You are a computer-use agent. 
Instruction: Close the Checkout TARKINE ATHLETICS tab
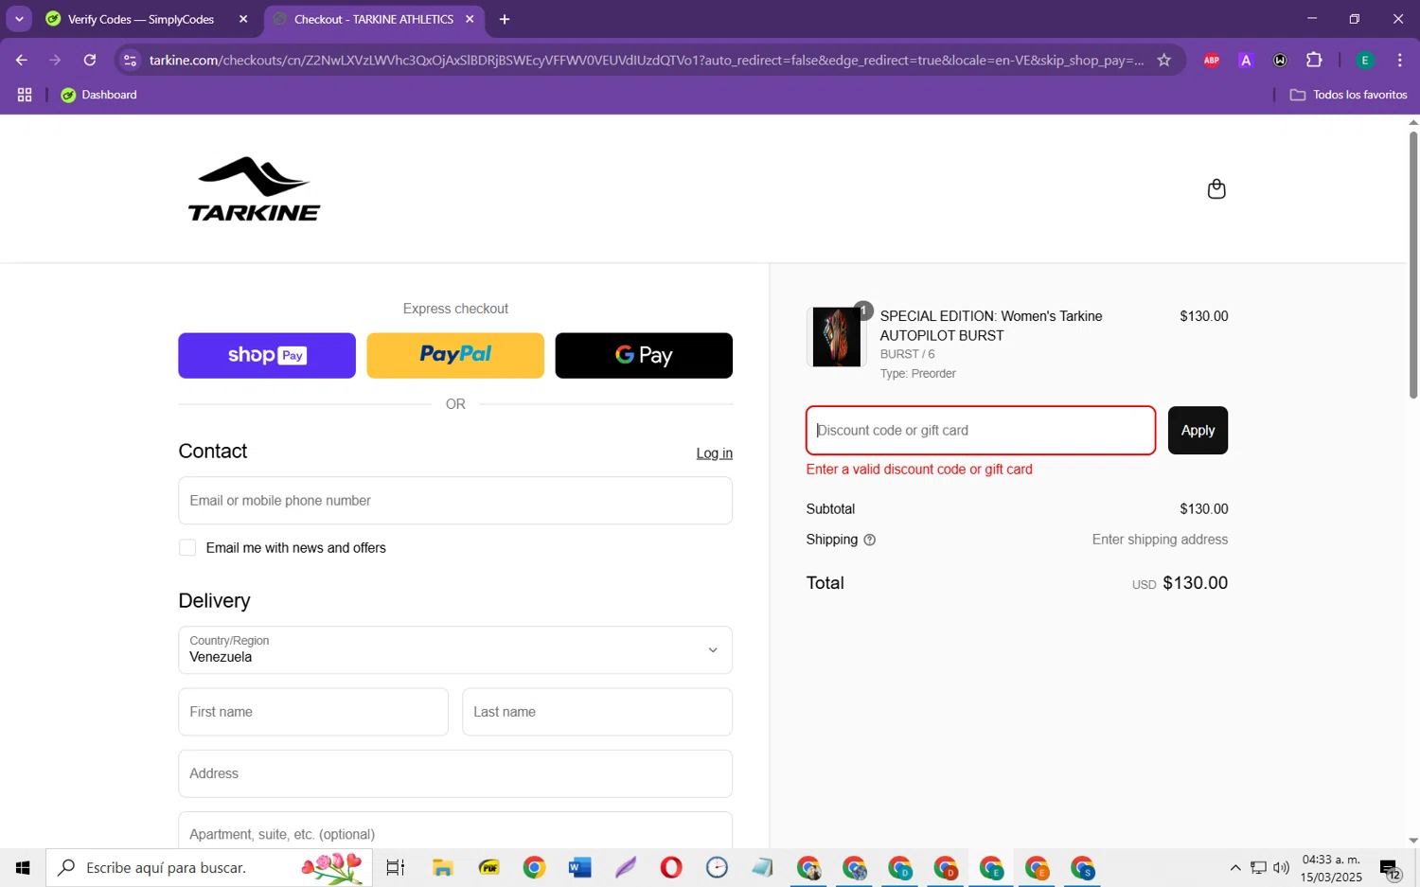pos(470,19)
